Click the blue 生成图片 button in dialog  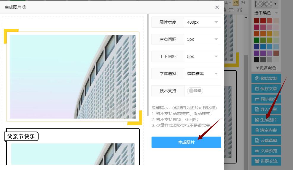(x=186, y=142)
